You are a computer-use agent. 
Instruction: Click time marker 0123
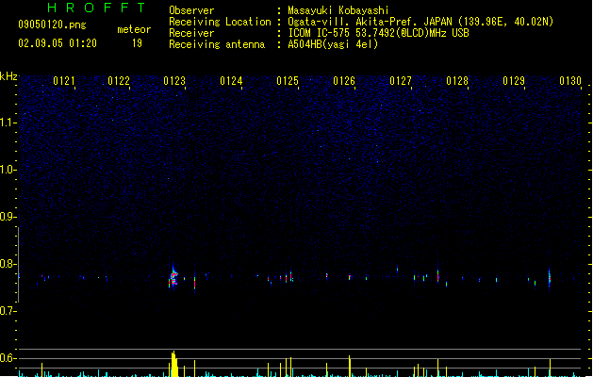174,81
